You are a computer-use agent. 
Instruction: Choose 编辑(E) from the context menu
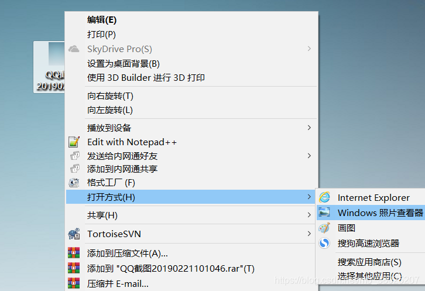pos(191,20)
